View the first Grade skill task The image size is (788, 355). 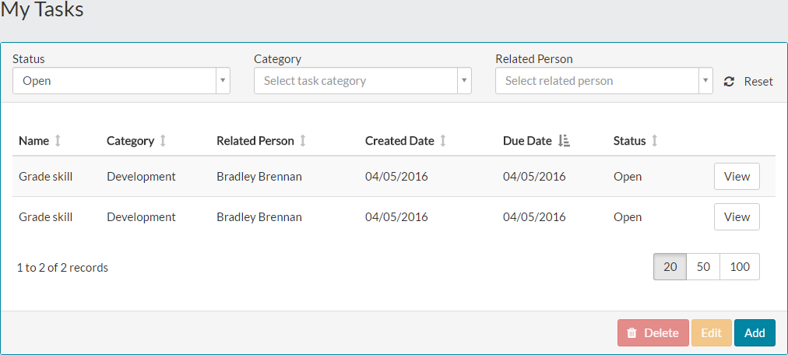[x=737, y=177]
